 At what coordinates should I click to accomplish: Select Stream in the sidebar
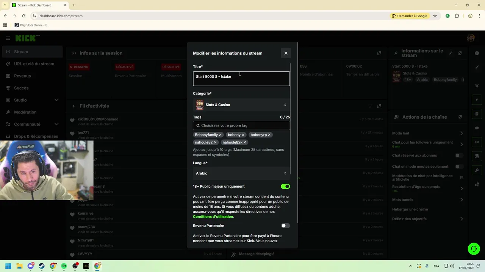pyautogui.click(x=32, y=52)
